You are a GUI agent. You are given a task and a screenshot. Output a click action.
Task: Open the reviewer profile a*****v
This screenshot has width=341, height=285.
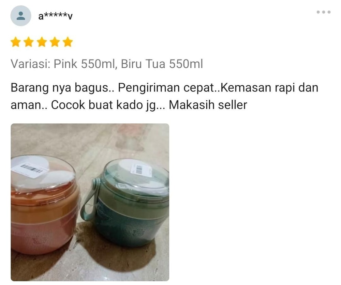click(55, 16)
